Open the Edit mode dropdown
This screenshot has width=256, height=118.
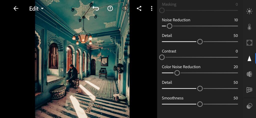(36, 9)
